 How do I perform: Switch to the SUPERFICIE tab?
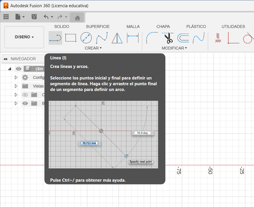tap(98, 26)
